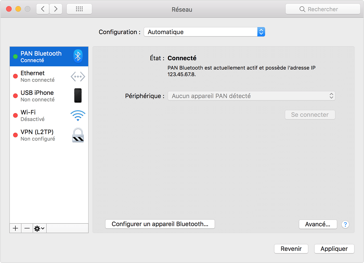The height and width of the screenshot is (263, 364).
Task: Click Configurer un appareil Bluetooth button
Action: click(160, 224)
